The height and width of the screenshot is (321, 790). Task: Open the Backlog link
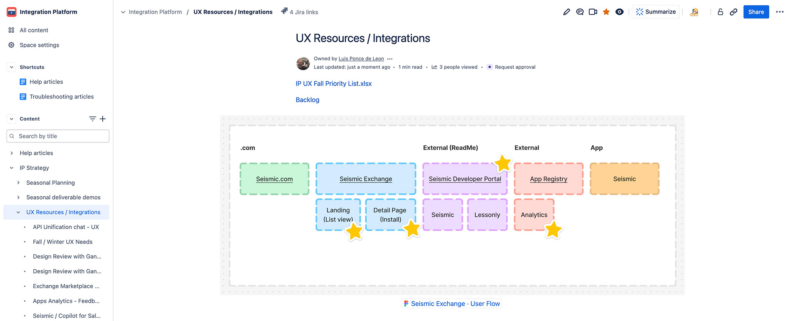[307, 100]
